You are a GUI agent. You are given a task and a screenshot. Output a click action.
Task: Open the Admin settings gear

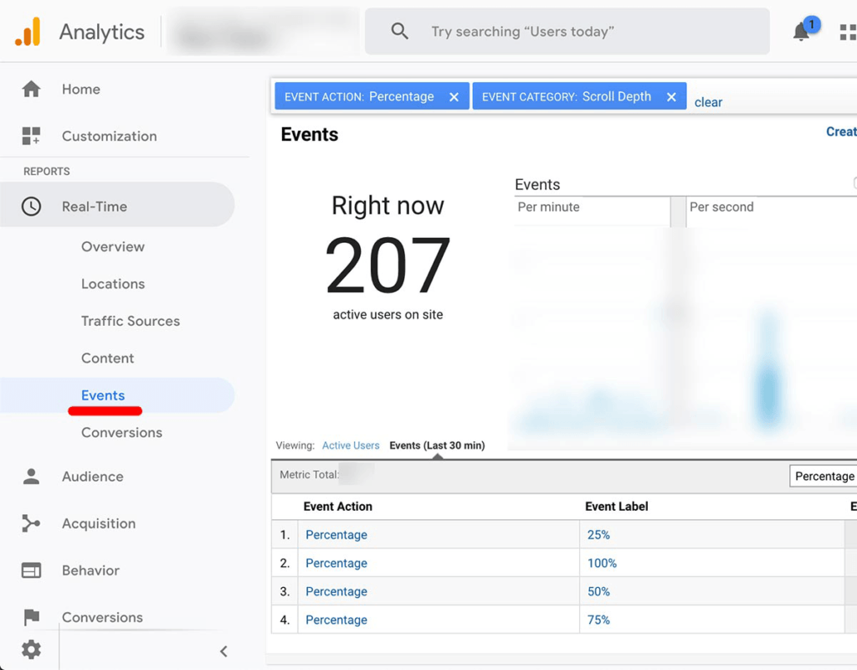click(x=31, y=650)
